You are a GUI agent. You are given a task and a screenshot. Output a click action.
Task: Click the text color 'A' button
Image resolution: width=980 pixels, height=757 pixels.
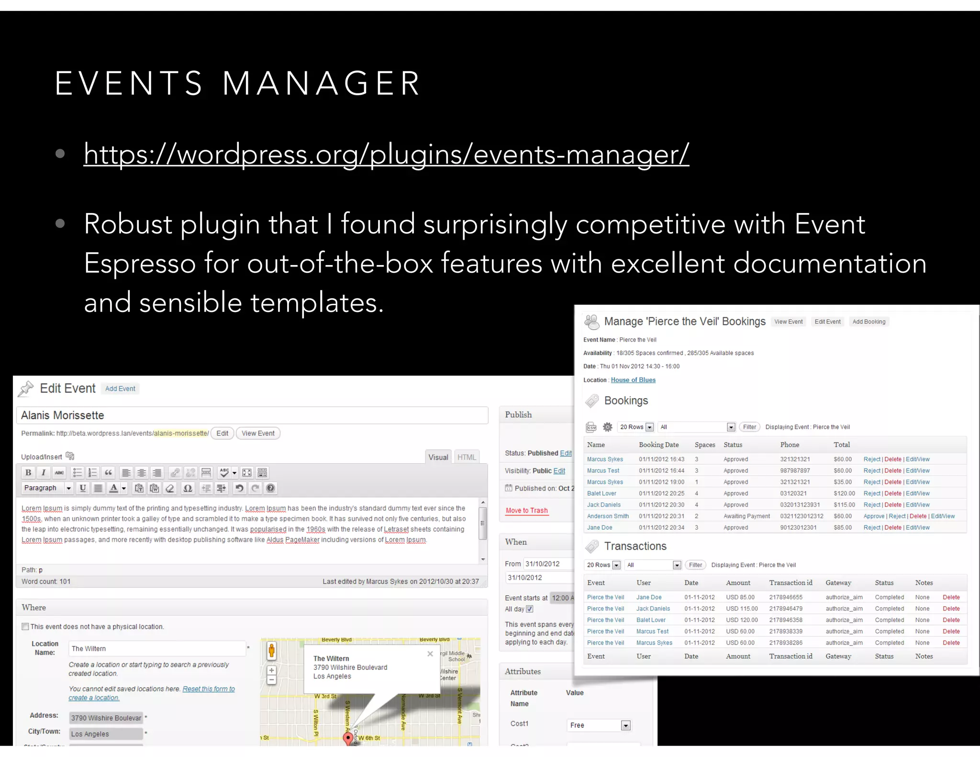[114, 488]
